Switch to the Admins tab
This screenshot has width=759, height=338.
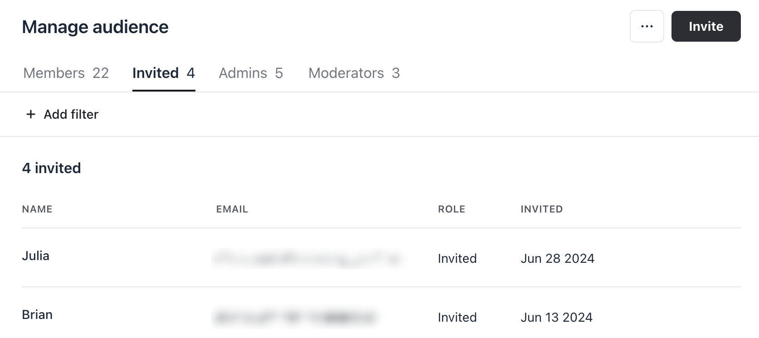point(250,73)
